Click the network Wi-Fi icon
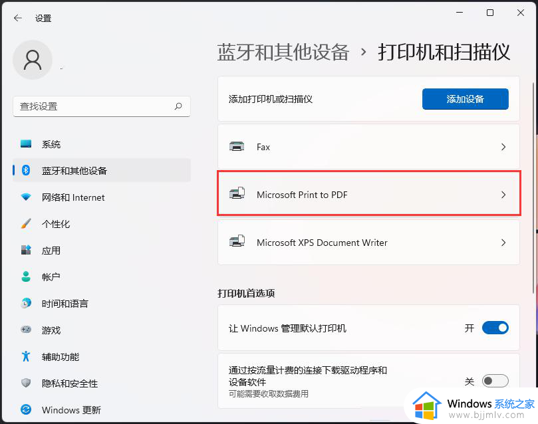The image size is (538, 424). click(26, 197)
